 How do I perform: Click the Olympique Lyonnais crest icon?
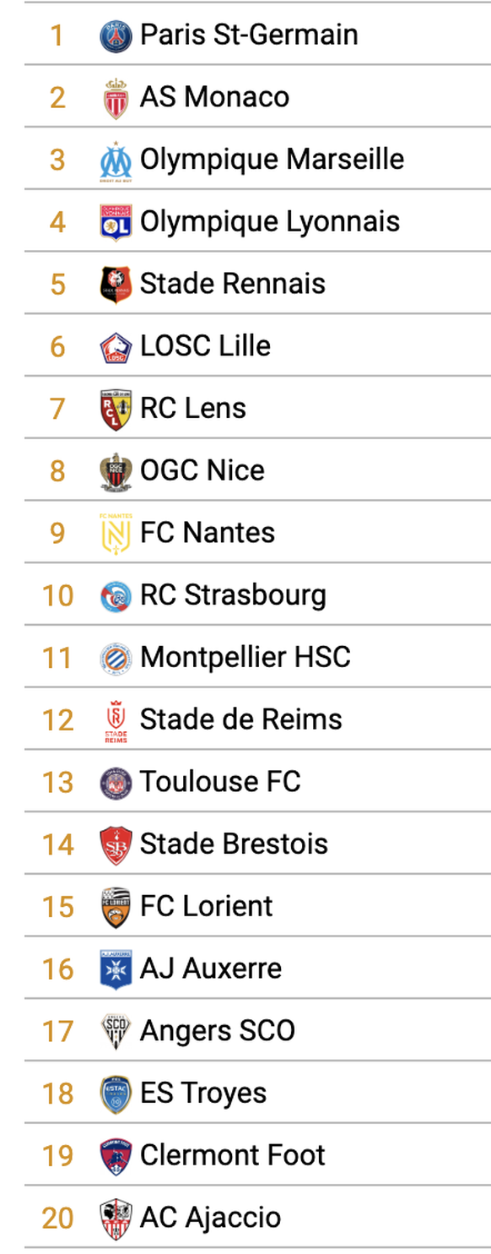pyautogui.click(x=116, y=222)
